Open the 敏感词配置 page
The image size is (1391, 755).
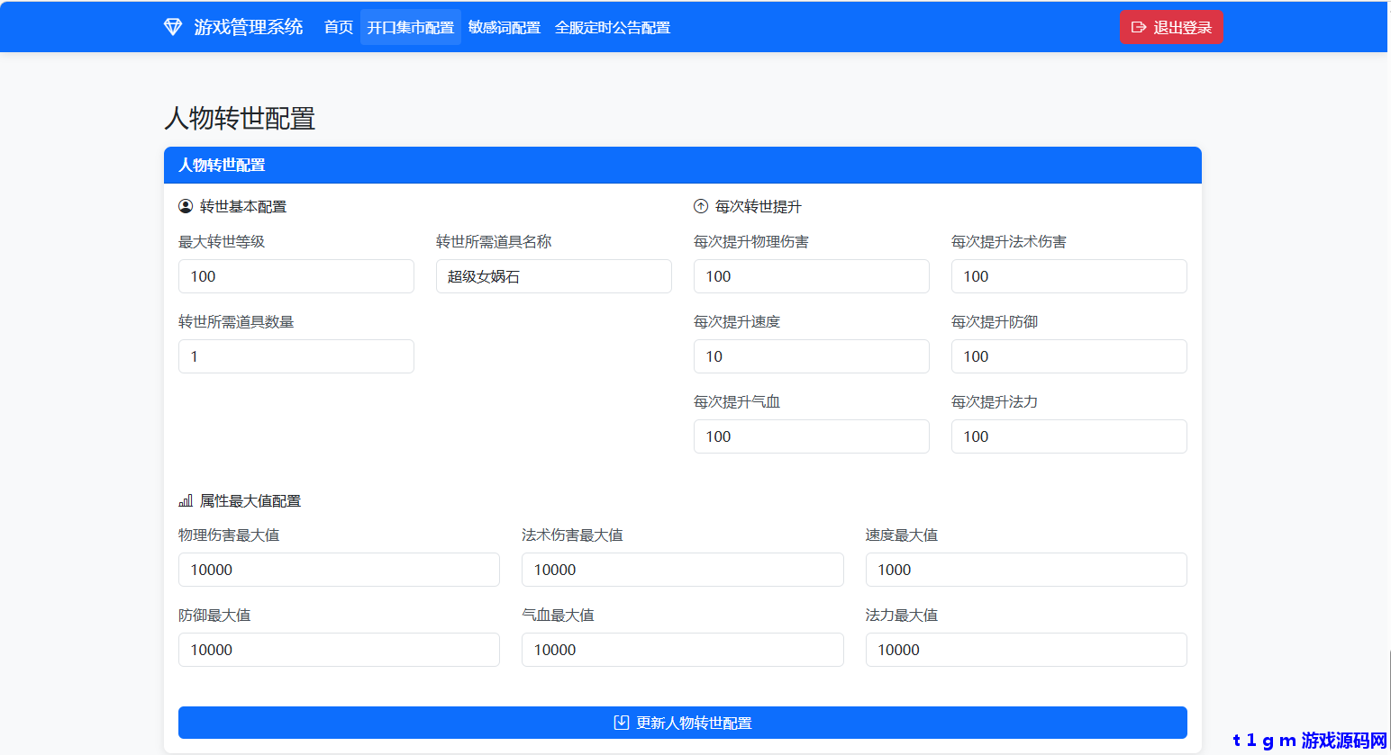pos(505,27)
